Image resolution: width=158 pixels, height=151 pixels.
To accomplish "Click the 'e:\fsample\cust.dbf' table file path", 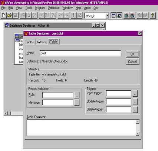I will [x=54, y=74].
